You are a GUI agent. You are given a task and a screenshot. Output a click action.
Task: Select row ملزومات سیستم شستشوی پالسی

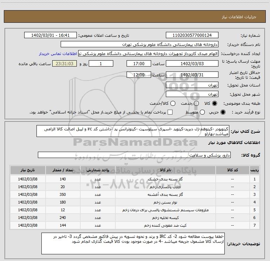click(135, 210)
